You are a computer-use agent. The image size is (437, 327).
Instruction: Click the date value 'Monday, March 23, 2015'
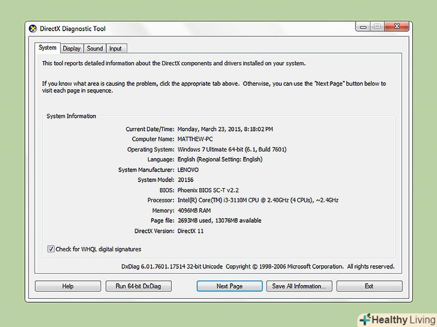(x=209, y=129)
